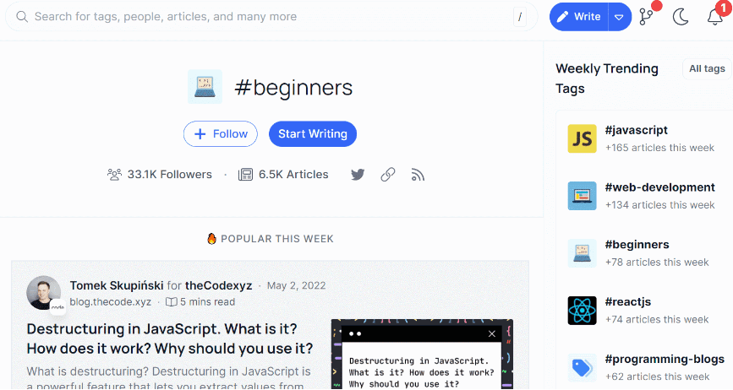
Task: Toggle dark mode with the moon icon
Action: 681,17
